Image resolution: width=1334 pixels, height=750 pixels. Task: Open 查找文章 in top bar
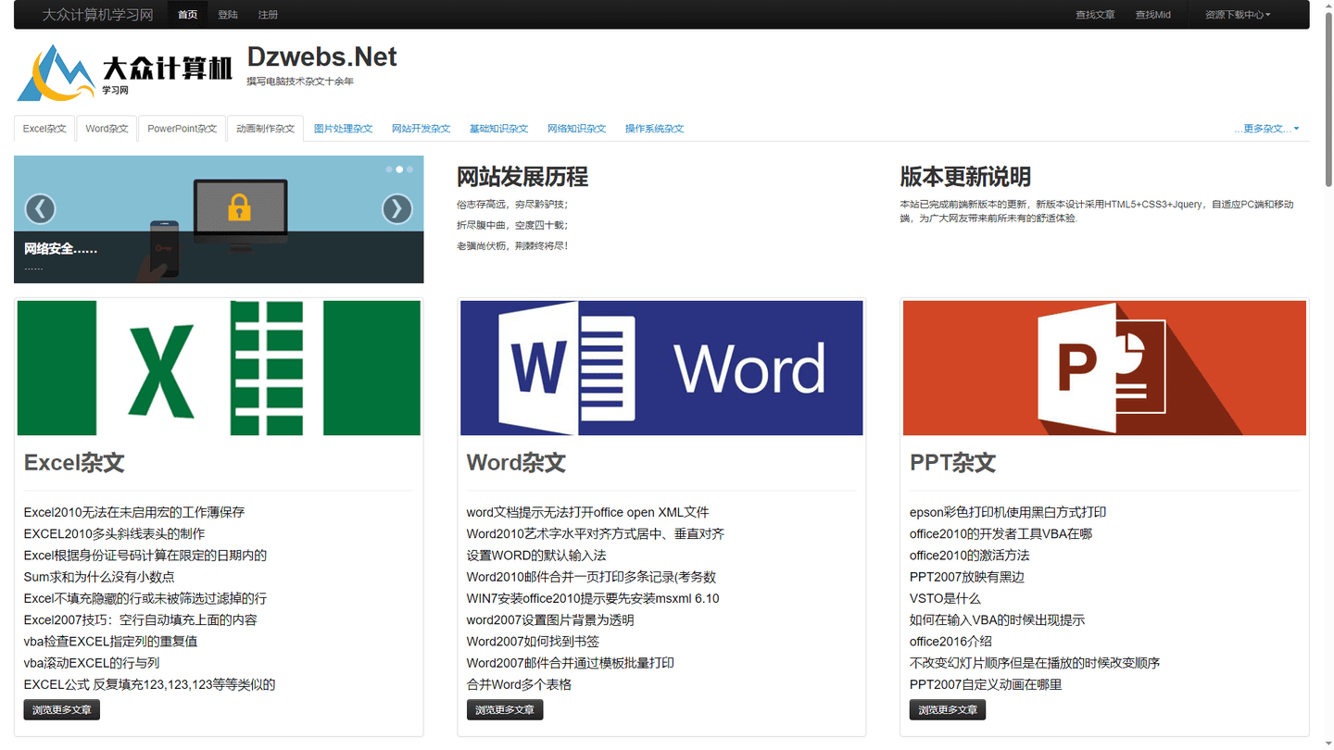pyautogui.click(x=1095, y=15)
